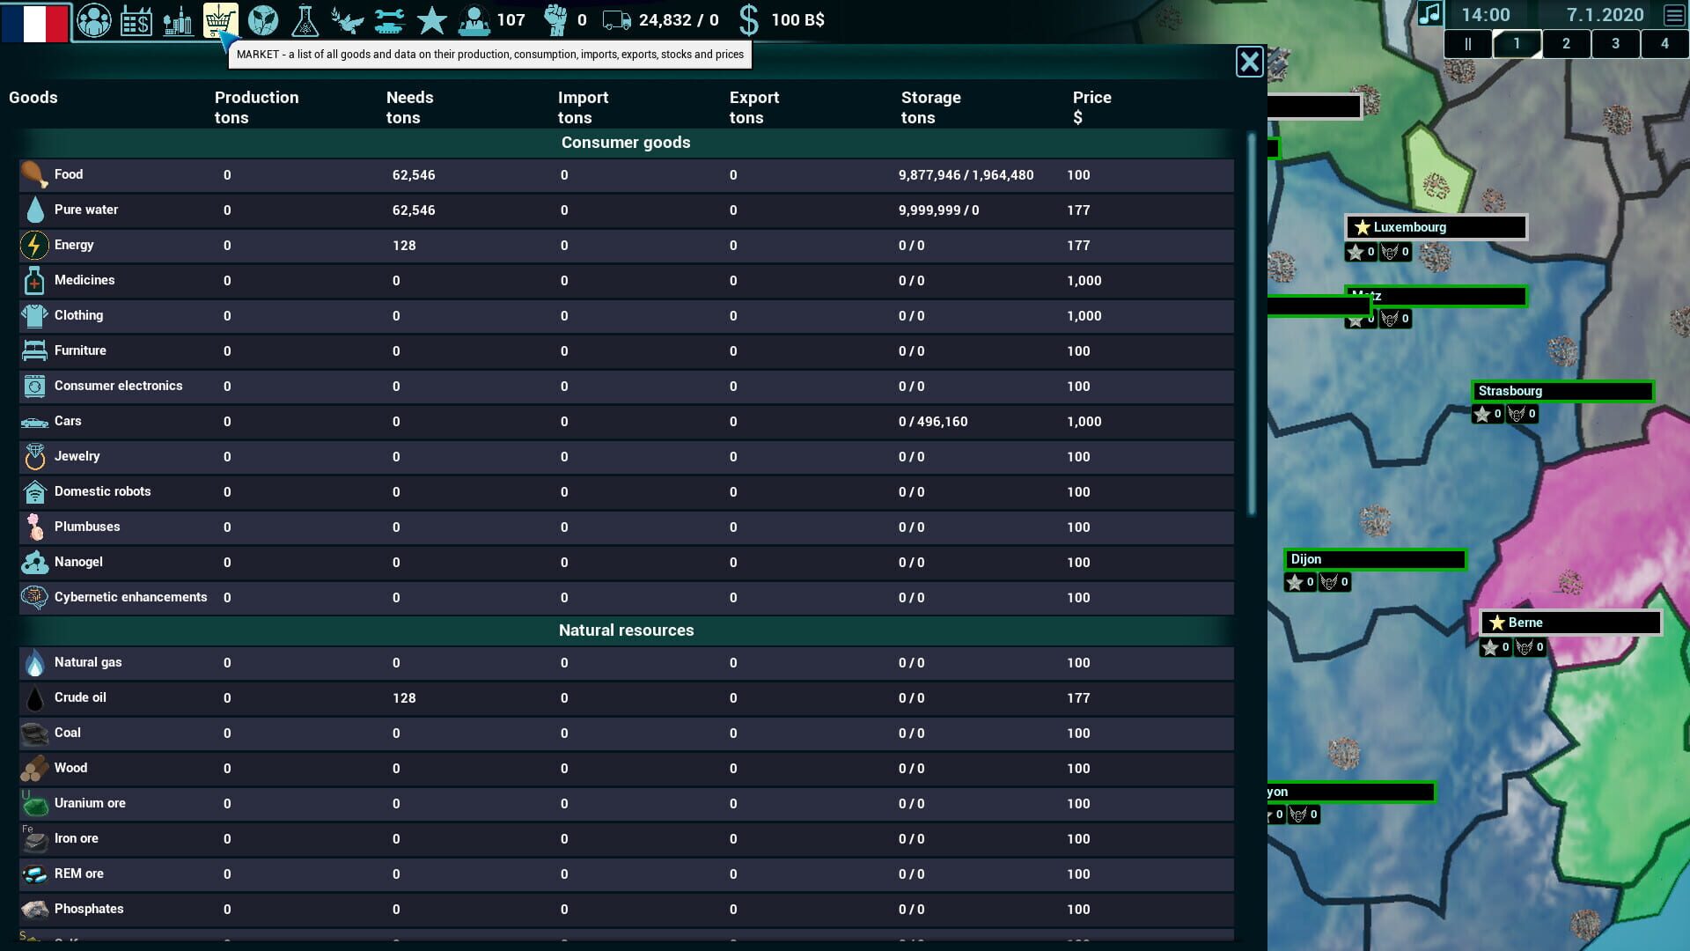Screen dimensions: 1690x951
Task: Switch to game speed 2
Action: click(x=1567, y=42)
